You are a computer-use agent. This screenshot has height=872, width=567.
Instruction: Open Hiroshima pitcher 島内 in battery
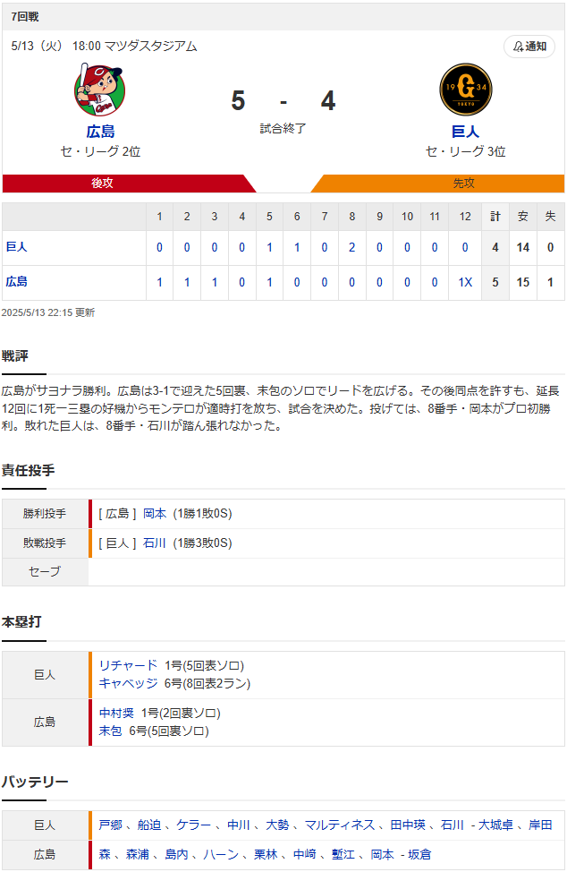pyautogui.click(x=176, y=854)
